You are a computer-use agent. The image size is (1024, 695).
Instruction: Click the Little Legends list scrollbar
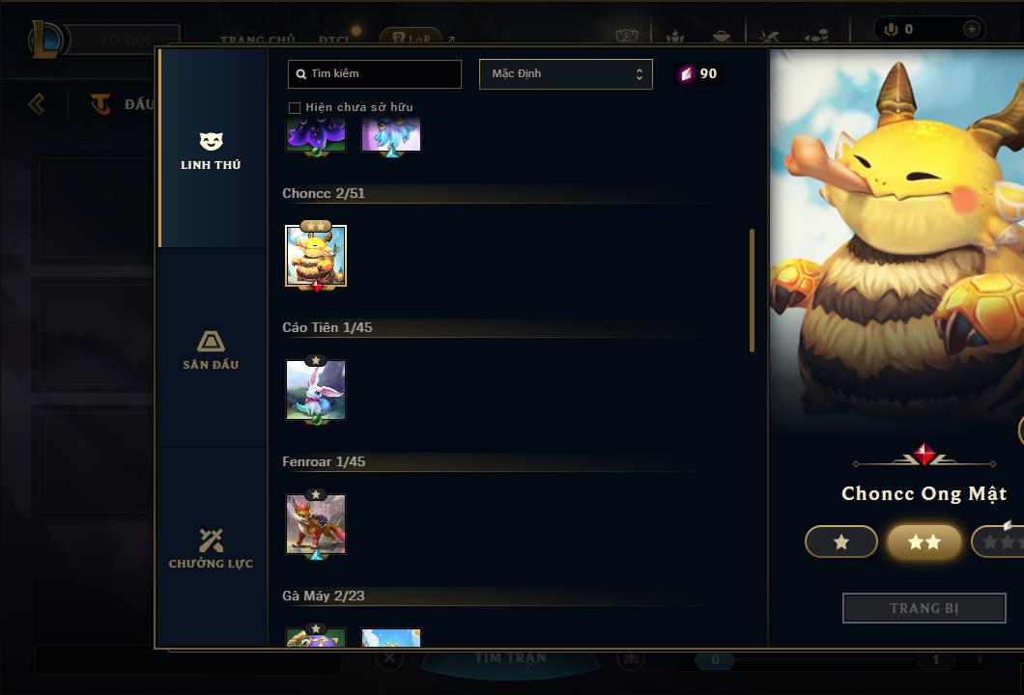pyautogui.click(x=752, y=291)
